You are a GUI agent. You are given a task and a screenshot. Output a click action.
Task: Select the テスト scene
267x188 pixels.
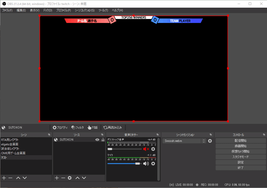[26, 158]
